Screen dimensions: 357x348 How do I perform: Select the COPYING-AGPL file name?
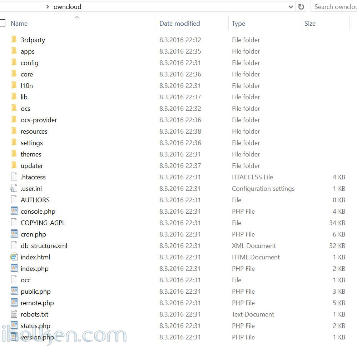tap(43, 223)
